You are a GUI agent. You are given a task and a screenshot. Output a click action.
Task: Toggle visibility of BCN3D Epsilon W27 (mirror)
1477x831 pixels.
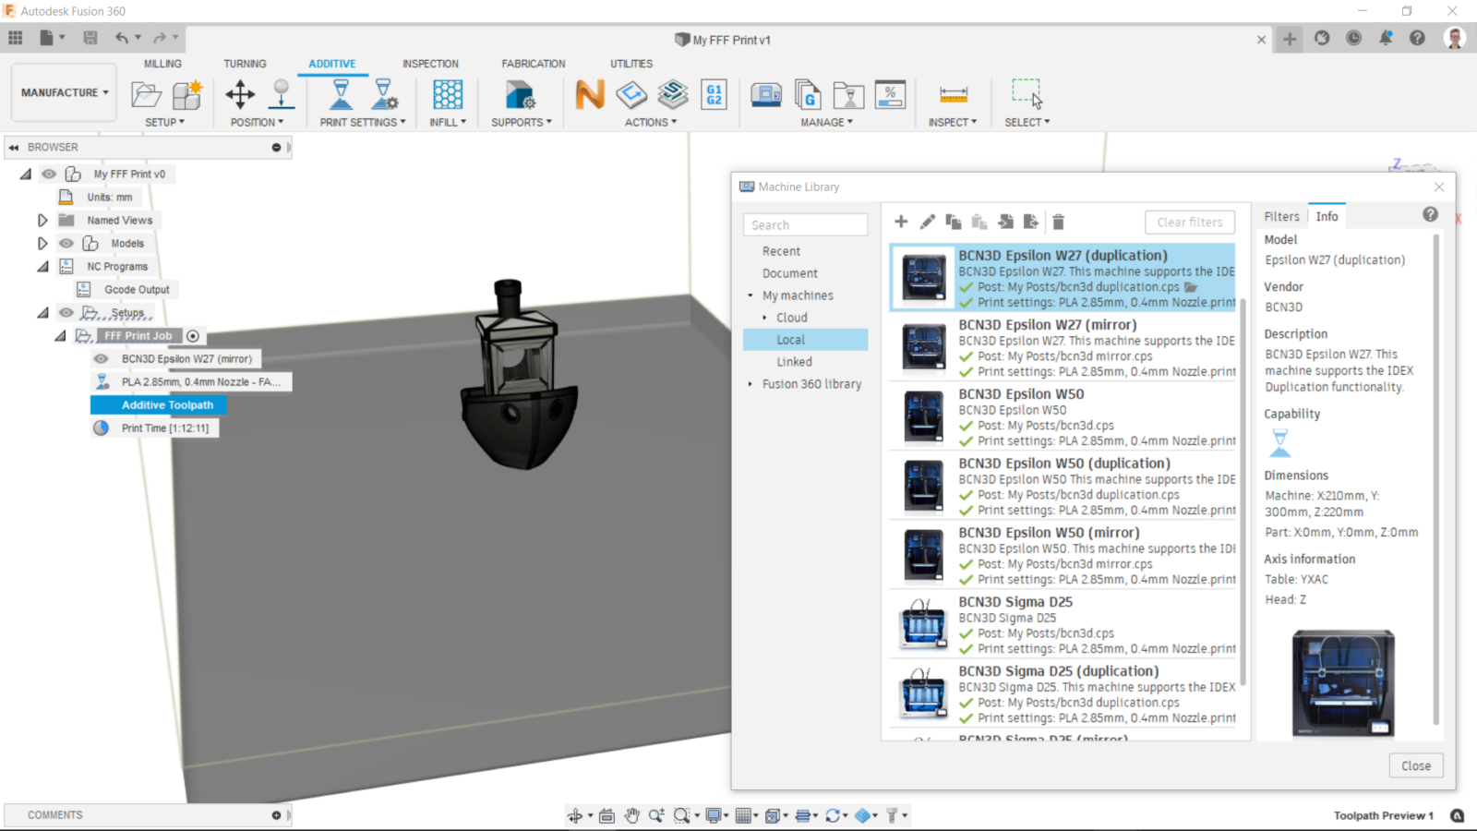click(x=101, y=358)
